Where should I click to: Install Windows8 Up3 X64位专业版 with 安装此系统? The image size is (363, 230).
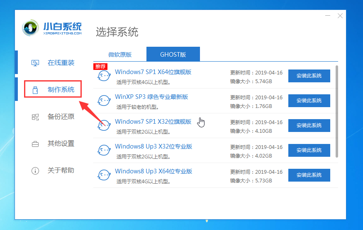(x=309, y=175)
